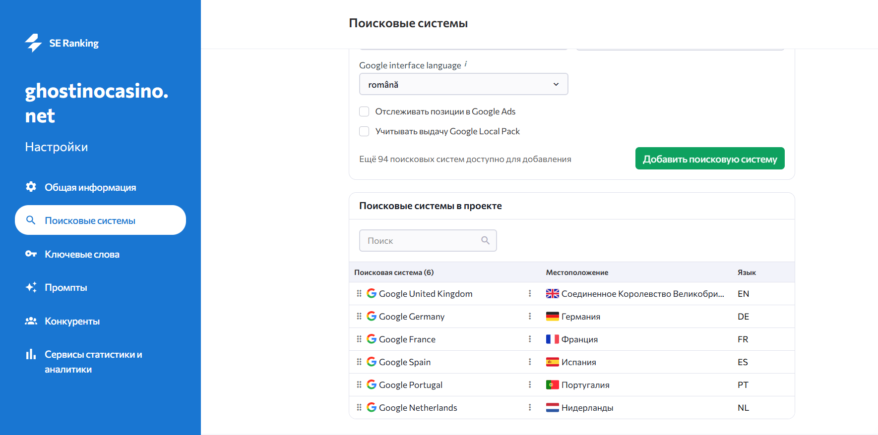Image resolution: width=878 pixels, height=435 pixels.
Task: Click the gear icon for Общая информация
Action: click(x=31, y=187)
